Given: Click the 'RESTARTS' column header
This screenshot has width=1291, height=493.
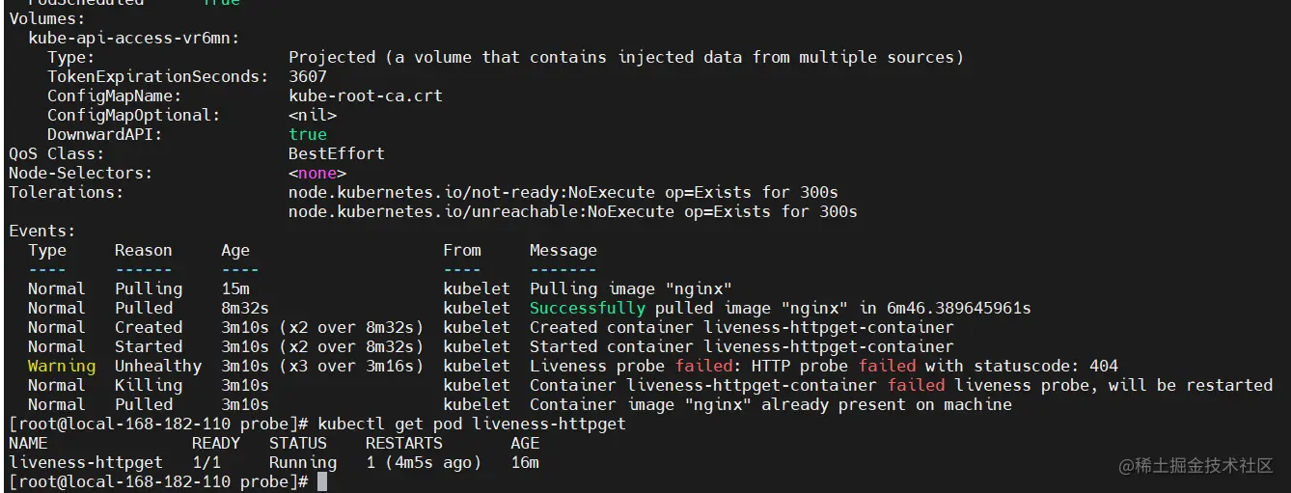Looking at the screenshot, I should tap(404, 443).
